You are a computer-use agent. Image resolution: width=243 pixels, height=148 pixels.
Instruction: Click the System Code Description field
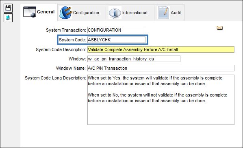(x=161, y=49)
